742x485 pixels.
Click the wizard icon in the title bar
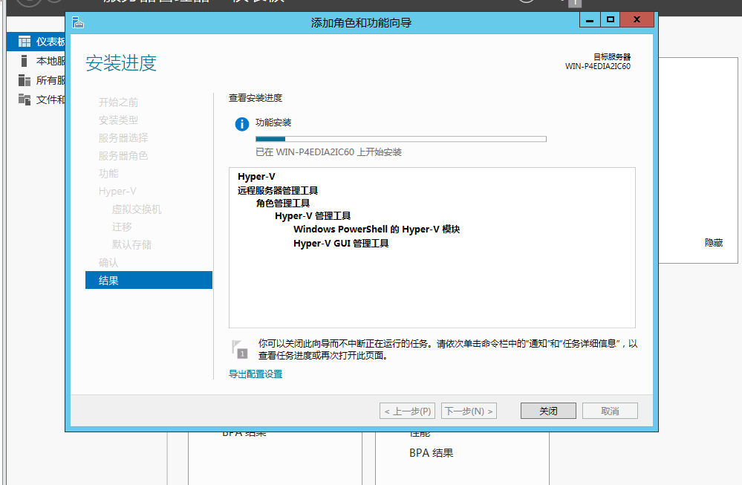78,22
